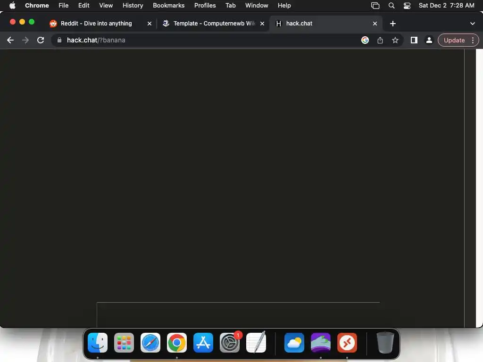Share this page using the share icon

tap(380, 40)
